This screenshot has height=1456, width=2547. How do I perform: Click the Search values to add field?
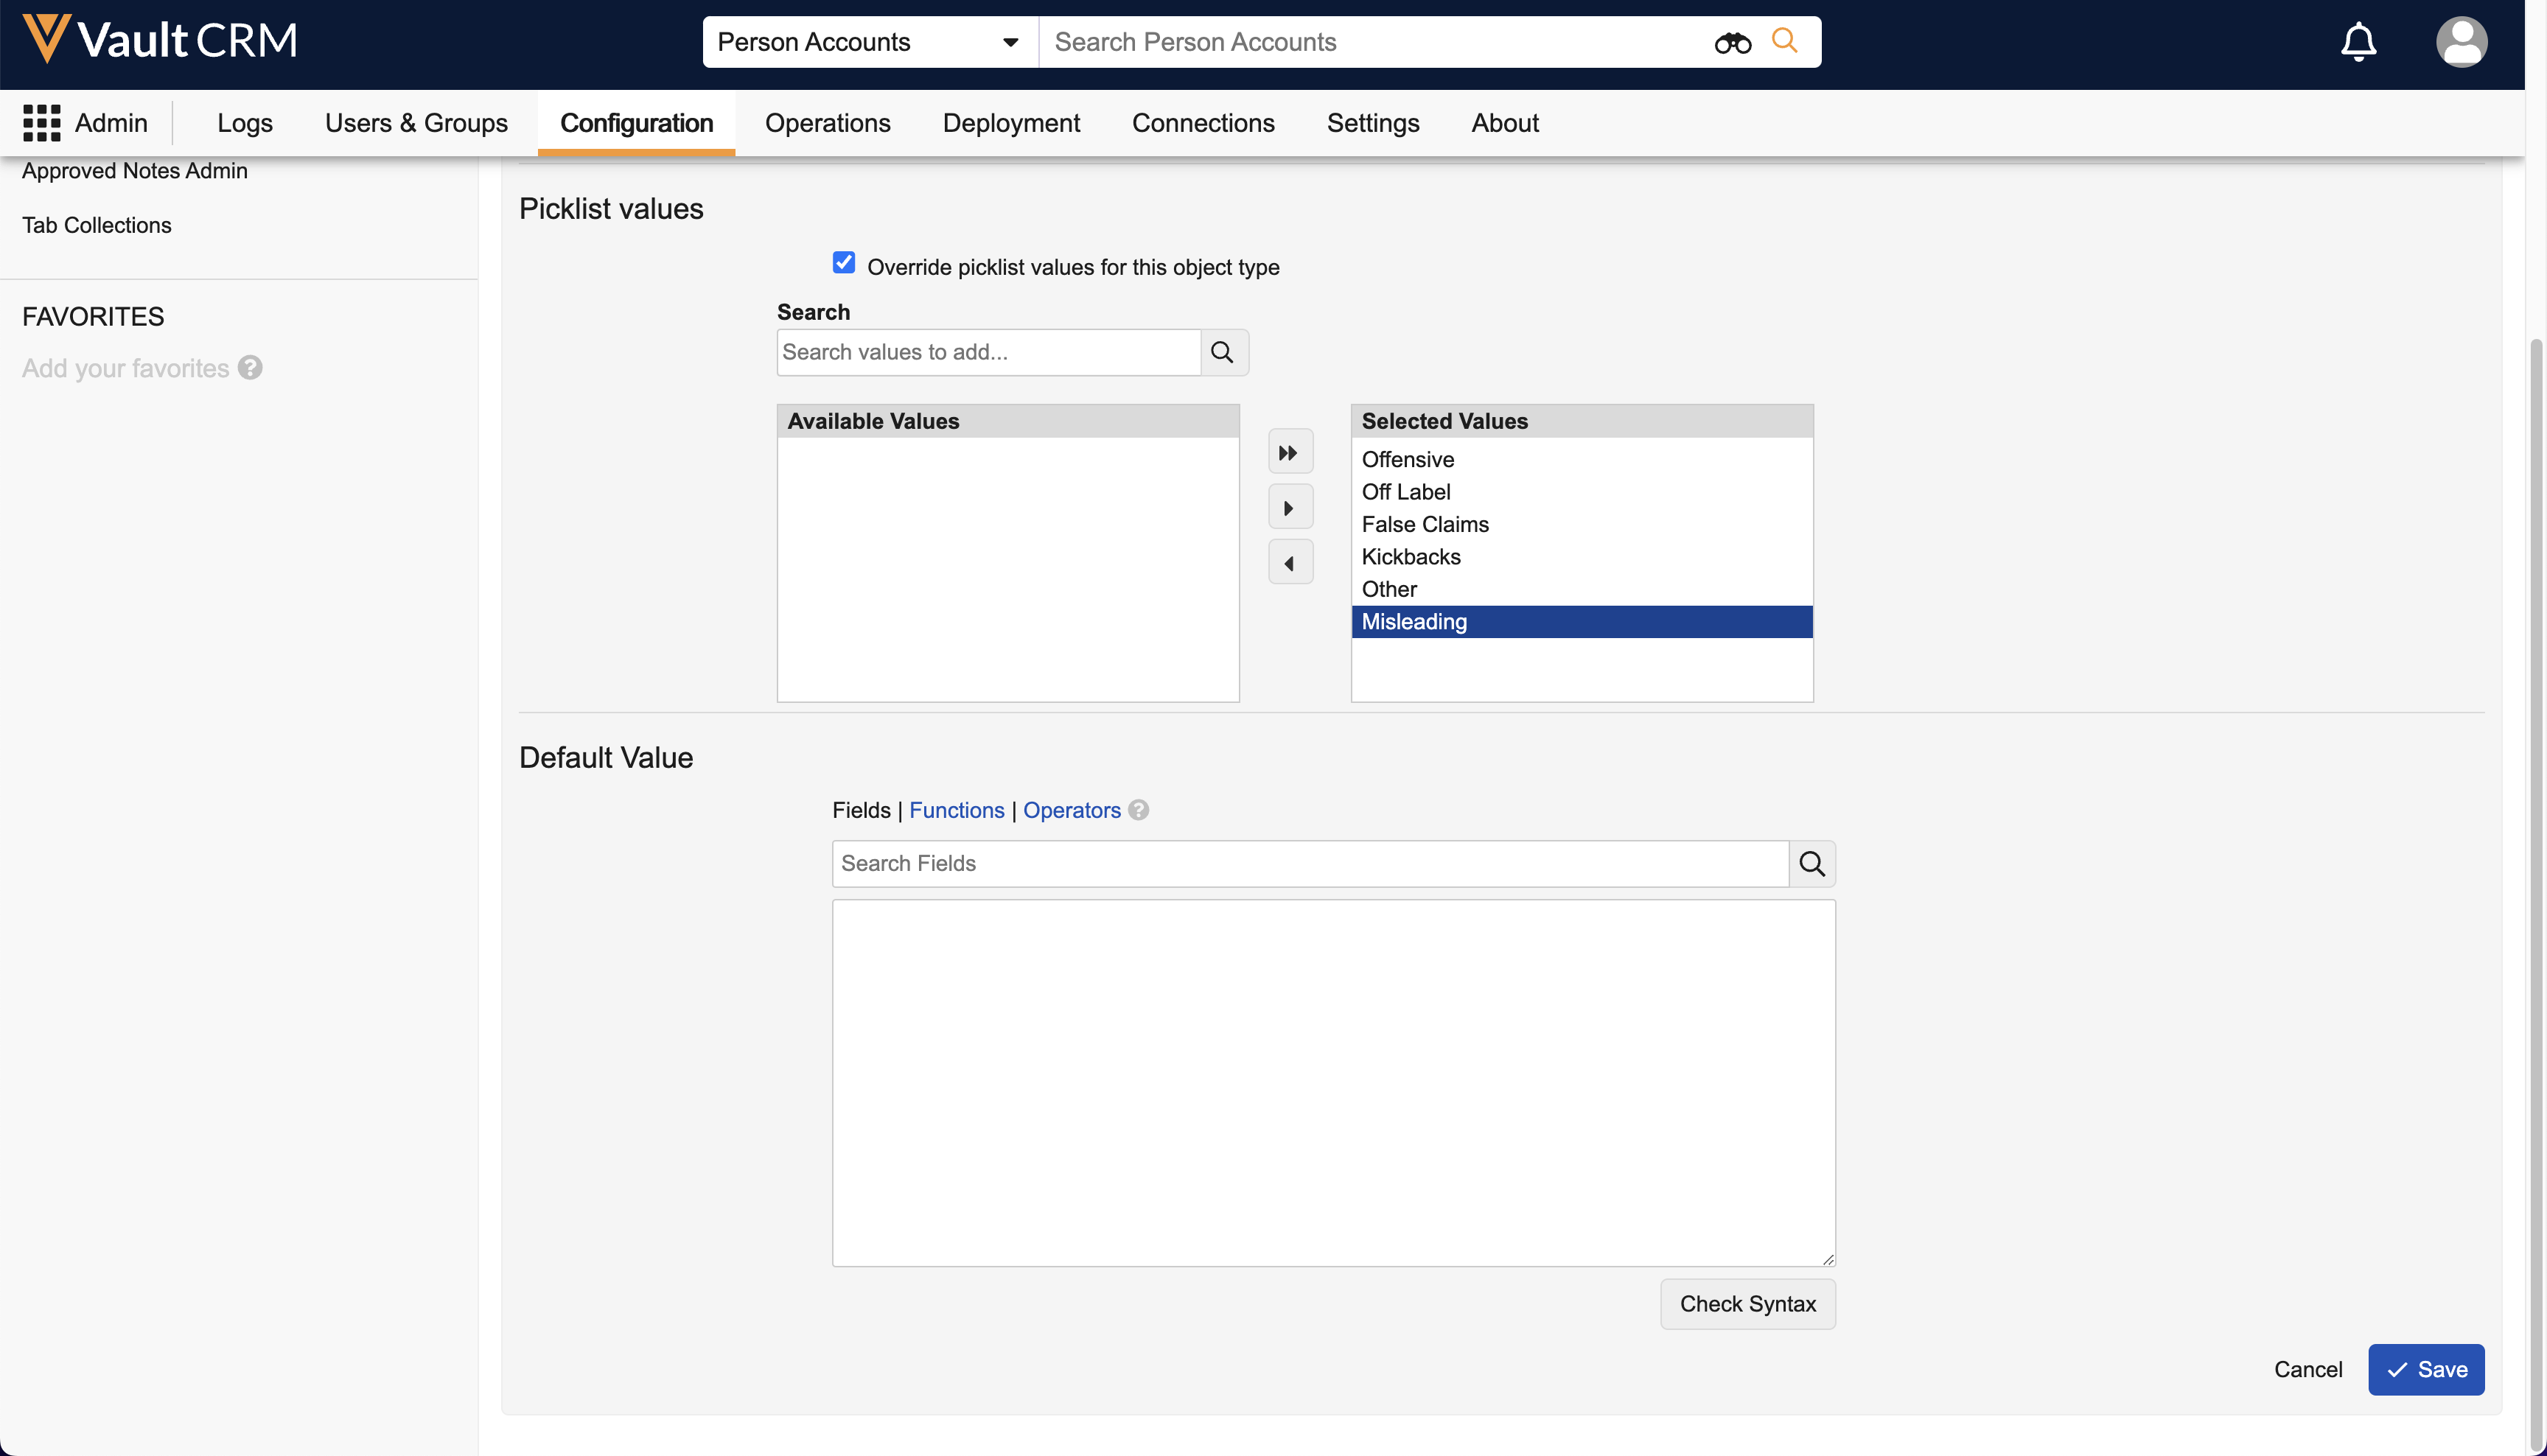pyautogui.click(x=988, y=352)
